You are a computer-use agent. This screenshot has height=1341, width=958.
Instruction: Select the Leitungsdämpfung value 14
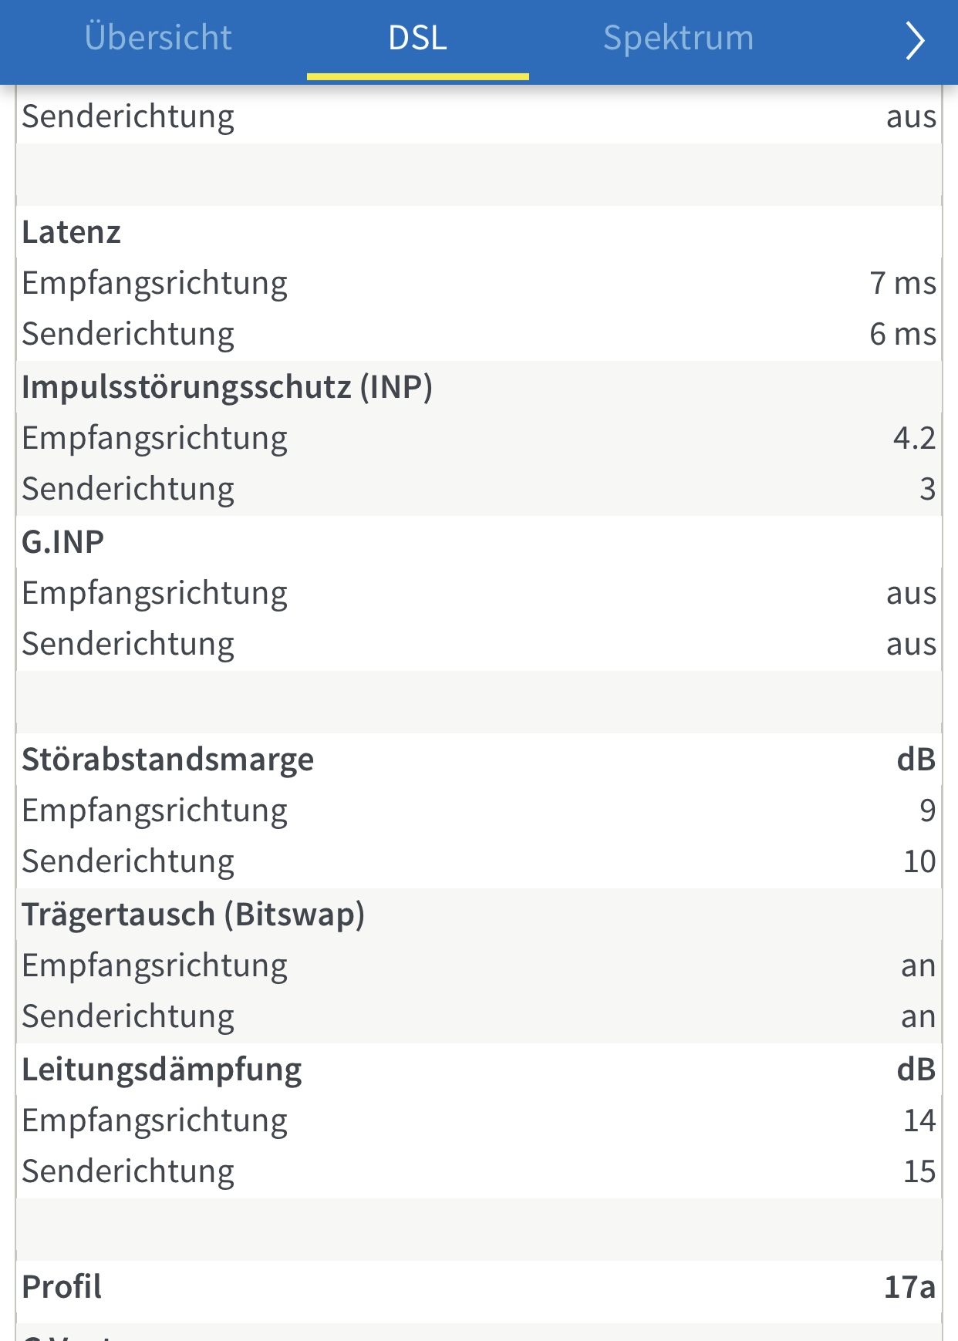[919, 1120]
